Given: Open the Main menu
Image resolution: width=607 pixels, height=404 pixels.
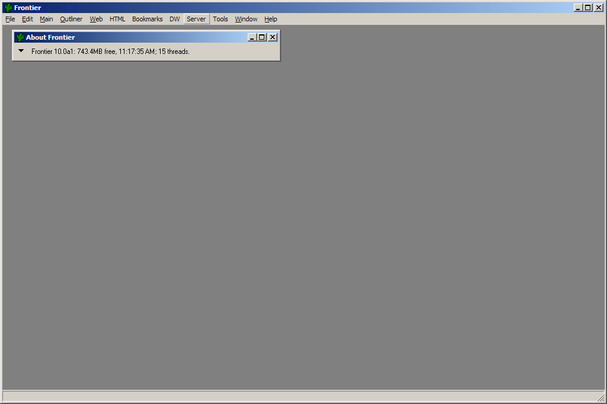Looking at the screenshot, I should pos(46,19).
